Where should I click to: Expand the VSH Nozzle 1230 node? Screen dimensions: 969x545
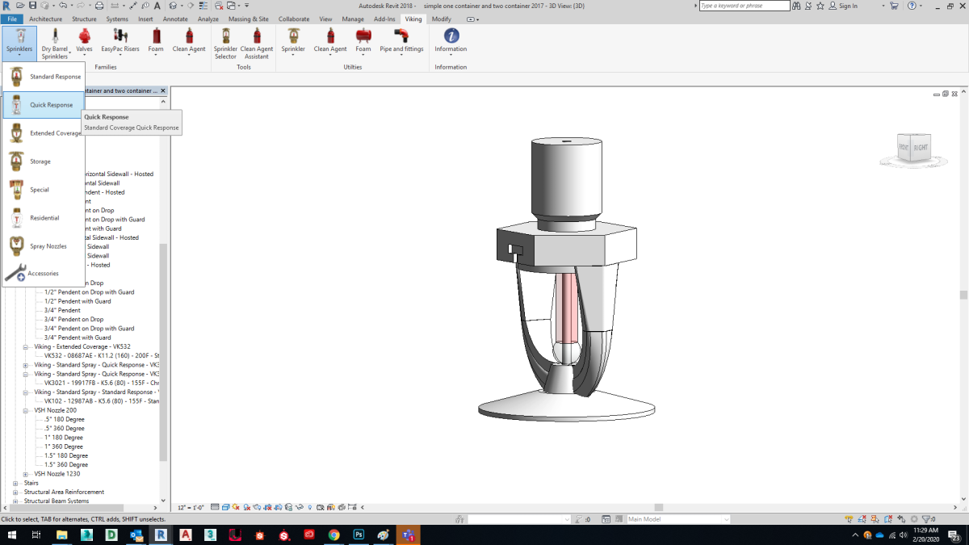pos(26,474)
